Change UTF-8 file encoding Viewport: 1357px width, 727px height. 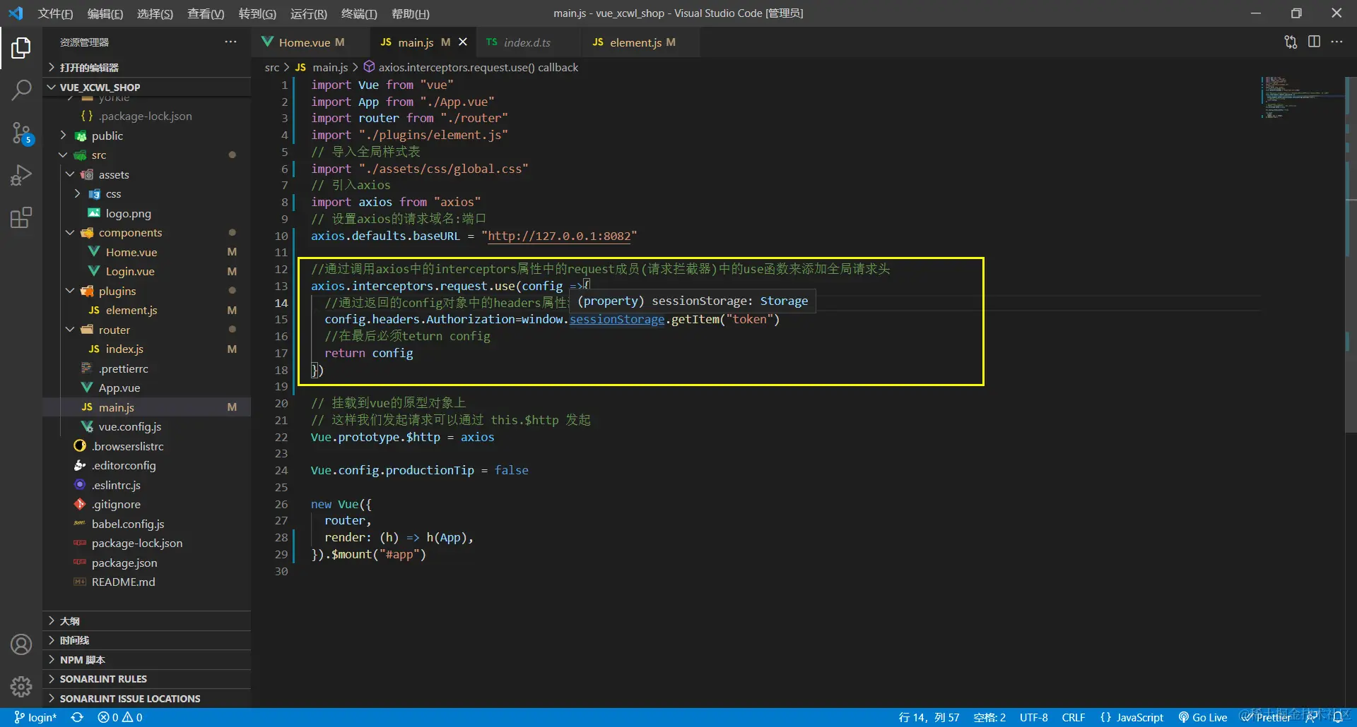1033,717
